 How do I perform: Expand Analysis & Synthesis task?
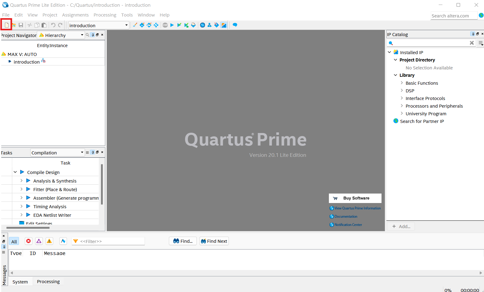tap(21, 181)
